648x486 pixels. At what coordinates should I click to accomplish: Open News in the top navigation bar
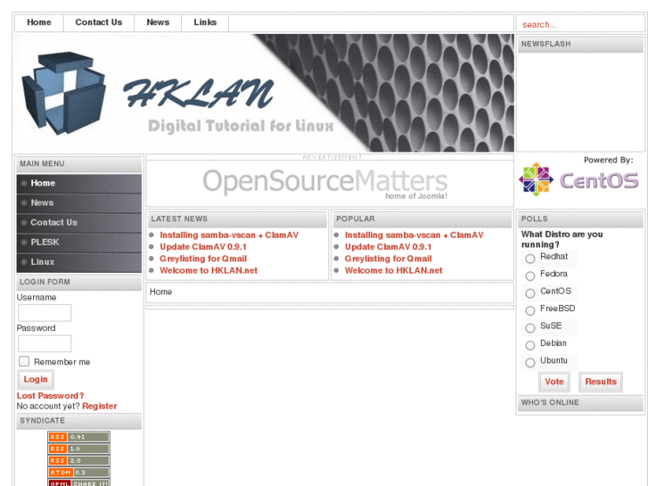coord(158,22)
